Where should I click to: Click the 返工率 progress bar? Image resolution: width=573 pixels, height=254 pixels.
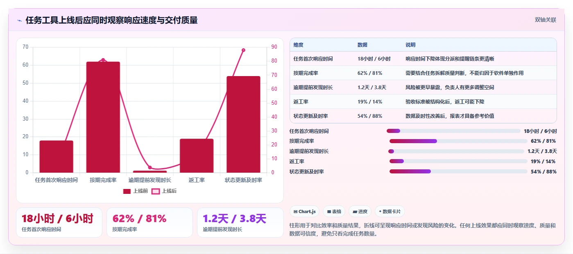click(x=458, y=161)
